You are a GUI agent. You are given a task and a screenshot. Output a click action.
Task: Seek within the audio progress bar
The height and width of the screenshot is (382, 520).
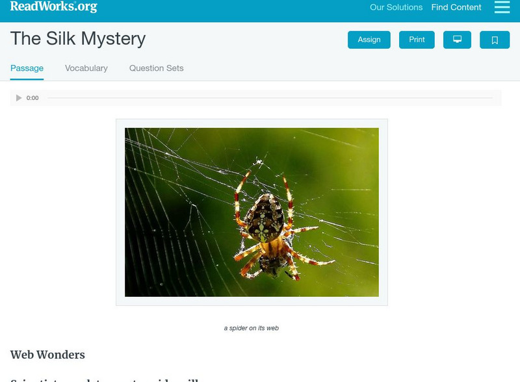point(270,98)
